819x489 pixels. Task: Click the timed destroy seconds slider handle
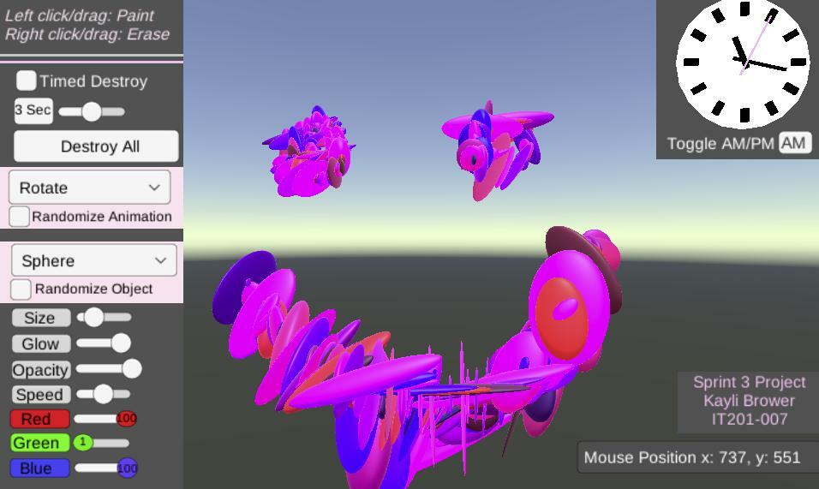pos(92,111)
